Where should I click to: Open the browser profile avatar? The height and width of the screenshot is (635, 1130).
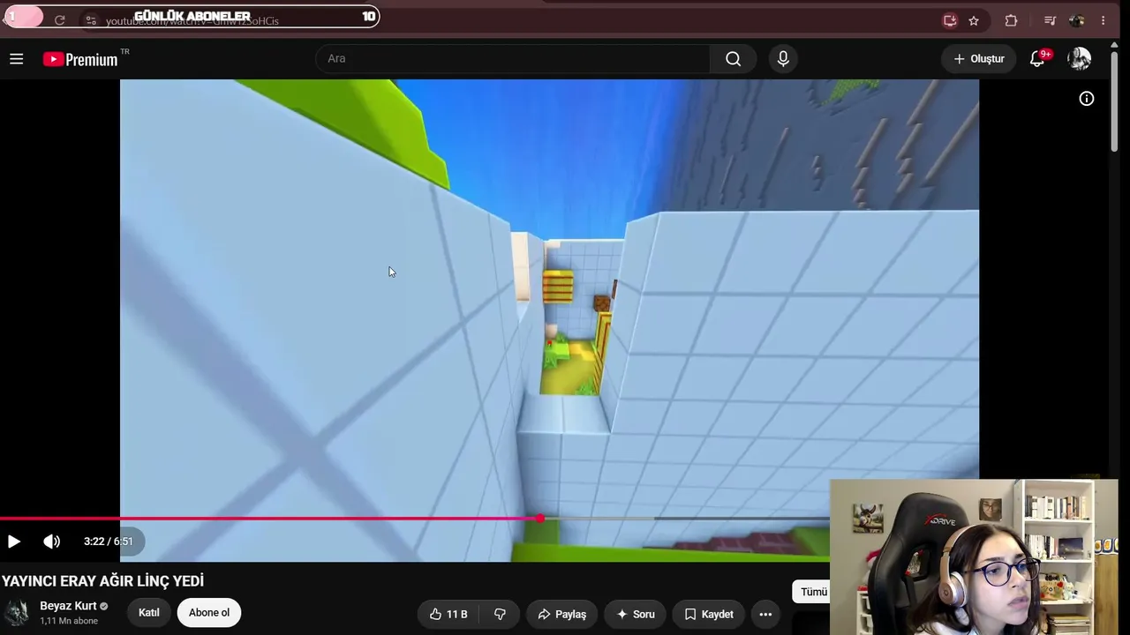[1076, 20]
